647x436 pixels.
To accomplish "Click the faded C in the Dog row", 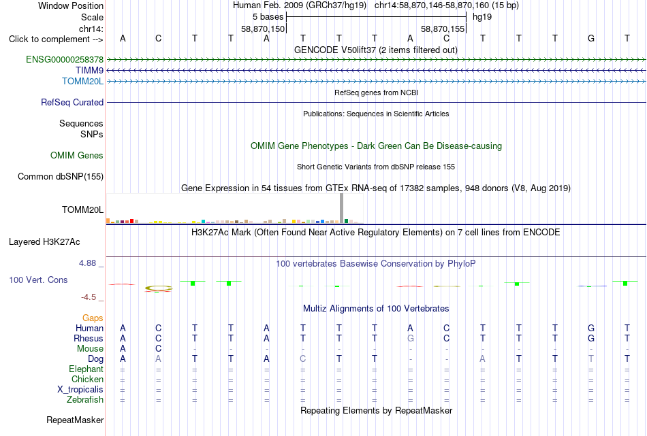I will pos(302,359).
